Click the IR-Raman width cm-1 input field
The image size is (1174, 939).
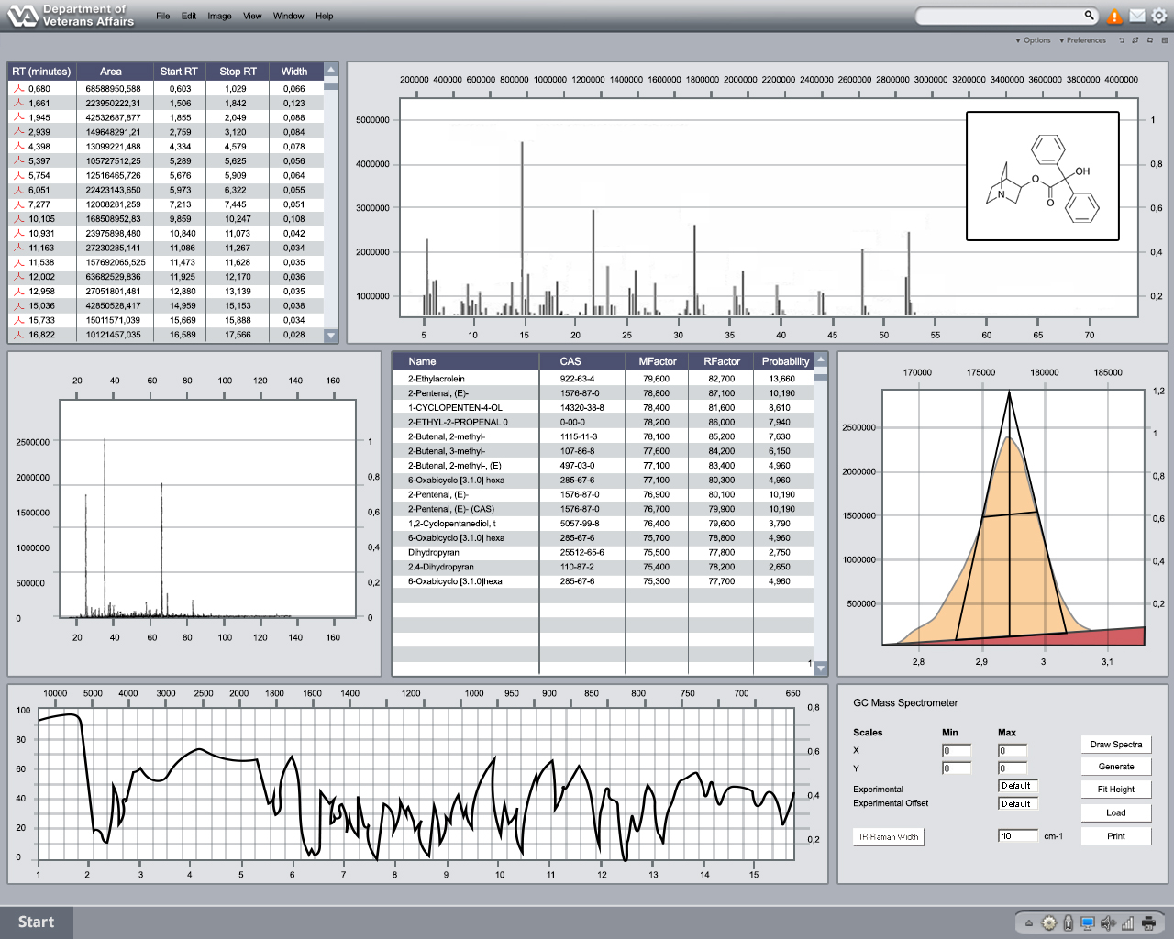pyautogui.click(x=1017, y=836)
